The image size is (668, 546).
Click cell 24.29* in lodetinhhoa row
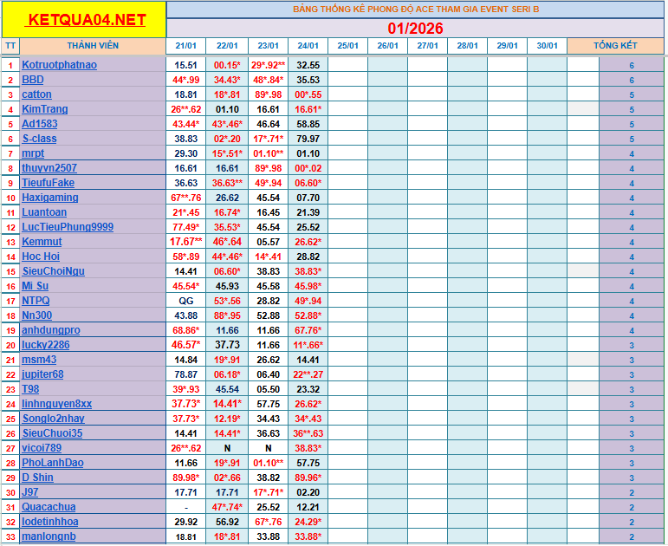[308, 522]
